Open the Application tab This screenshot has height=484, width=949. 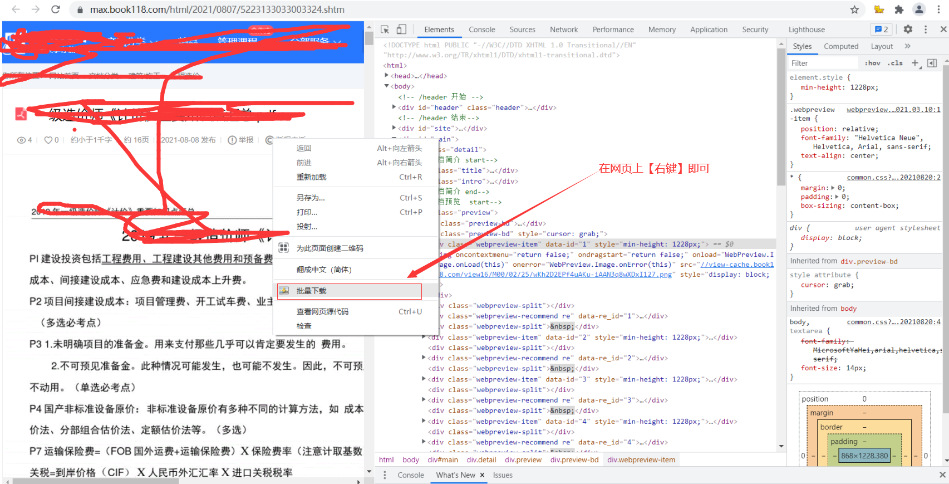(x=709, y=30)
